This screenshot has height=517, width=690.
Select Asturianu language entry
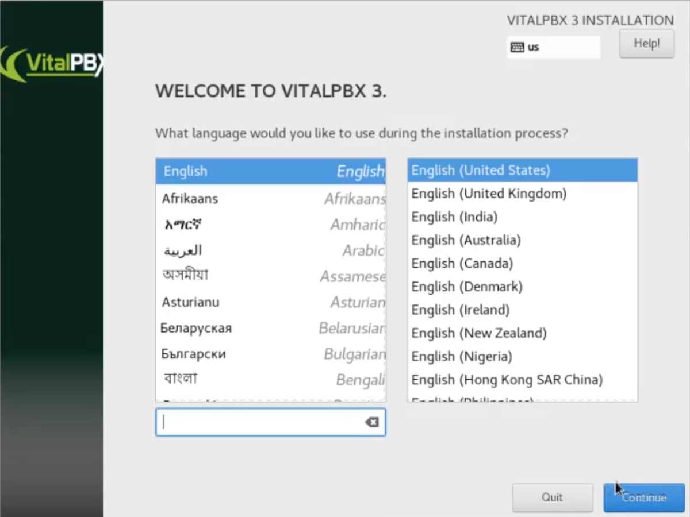[270, 302]
